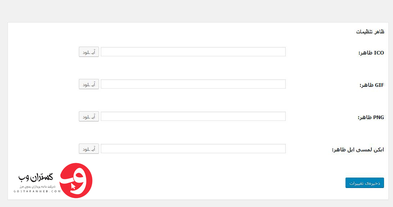The image size is (393, 207).
Task: Click آپلود next to the Apple touch icon field
Action: (x=89, y=149)
